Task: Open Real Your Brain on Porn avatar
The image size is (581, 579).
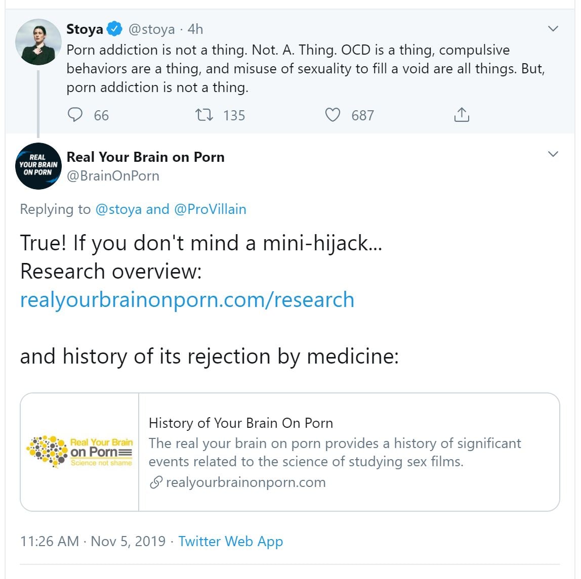Action: coord(38,166)
